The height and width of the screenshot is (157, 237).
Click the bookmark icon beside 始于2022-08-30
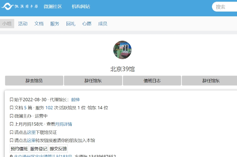12,100
